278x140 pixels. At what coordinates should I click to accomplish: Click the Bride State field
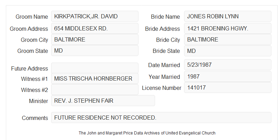[x=228, y=51]
